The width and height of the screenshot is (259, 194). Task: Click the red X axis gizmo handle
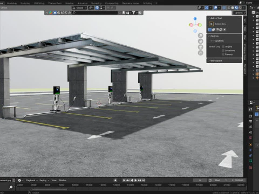click(x=191, y=25)
